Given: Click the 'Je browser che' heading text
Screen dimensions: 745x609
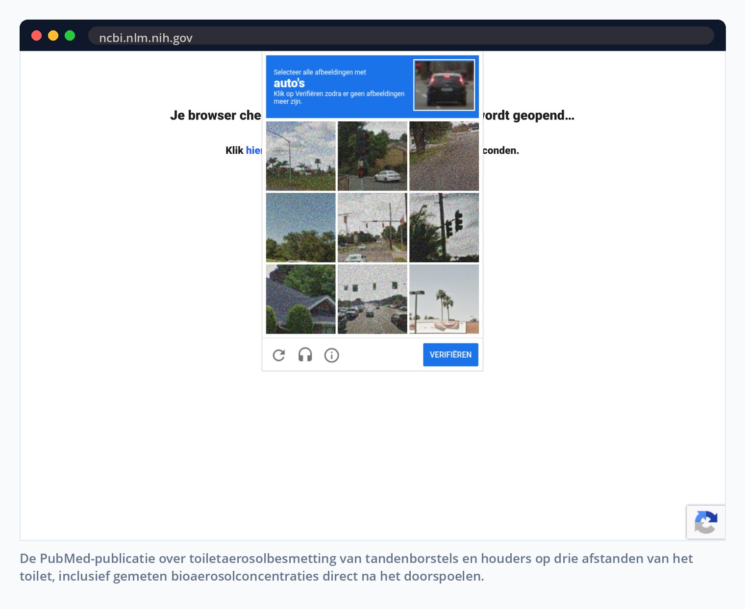Looking at the screenshot, I should point(216,116).
